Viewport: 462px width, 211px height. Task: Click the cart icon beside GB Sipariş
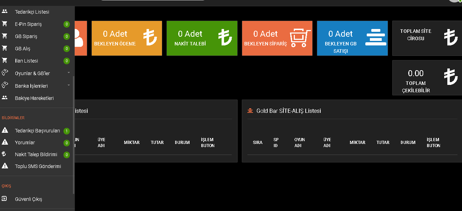click(x=5, y=36)
